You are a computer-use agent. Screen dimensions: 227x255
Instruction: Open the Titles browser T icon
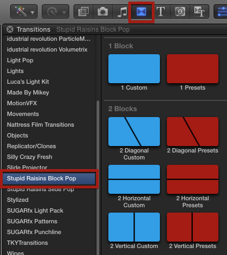coord(160,12)
